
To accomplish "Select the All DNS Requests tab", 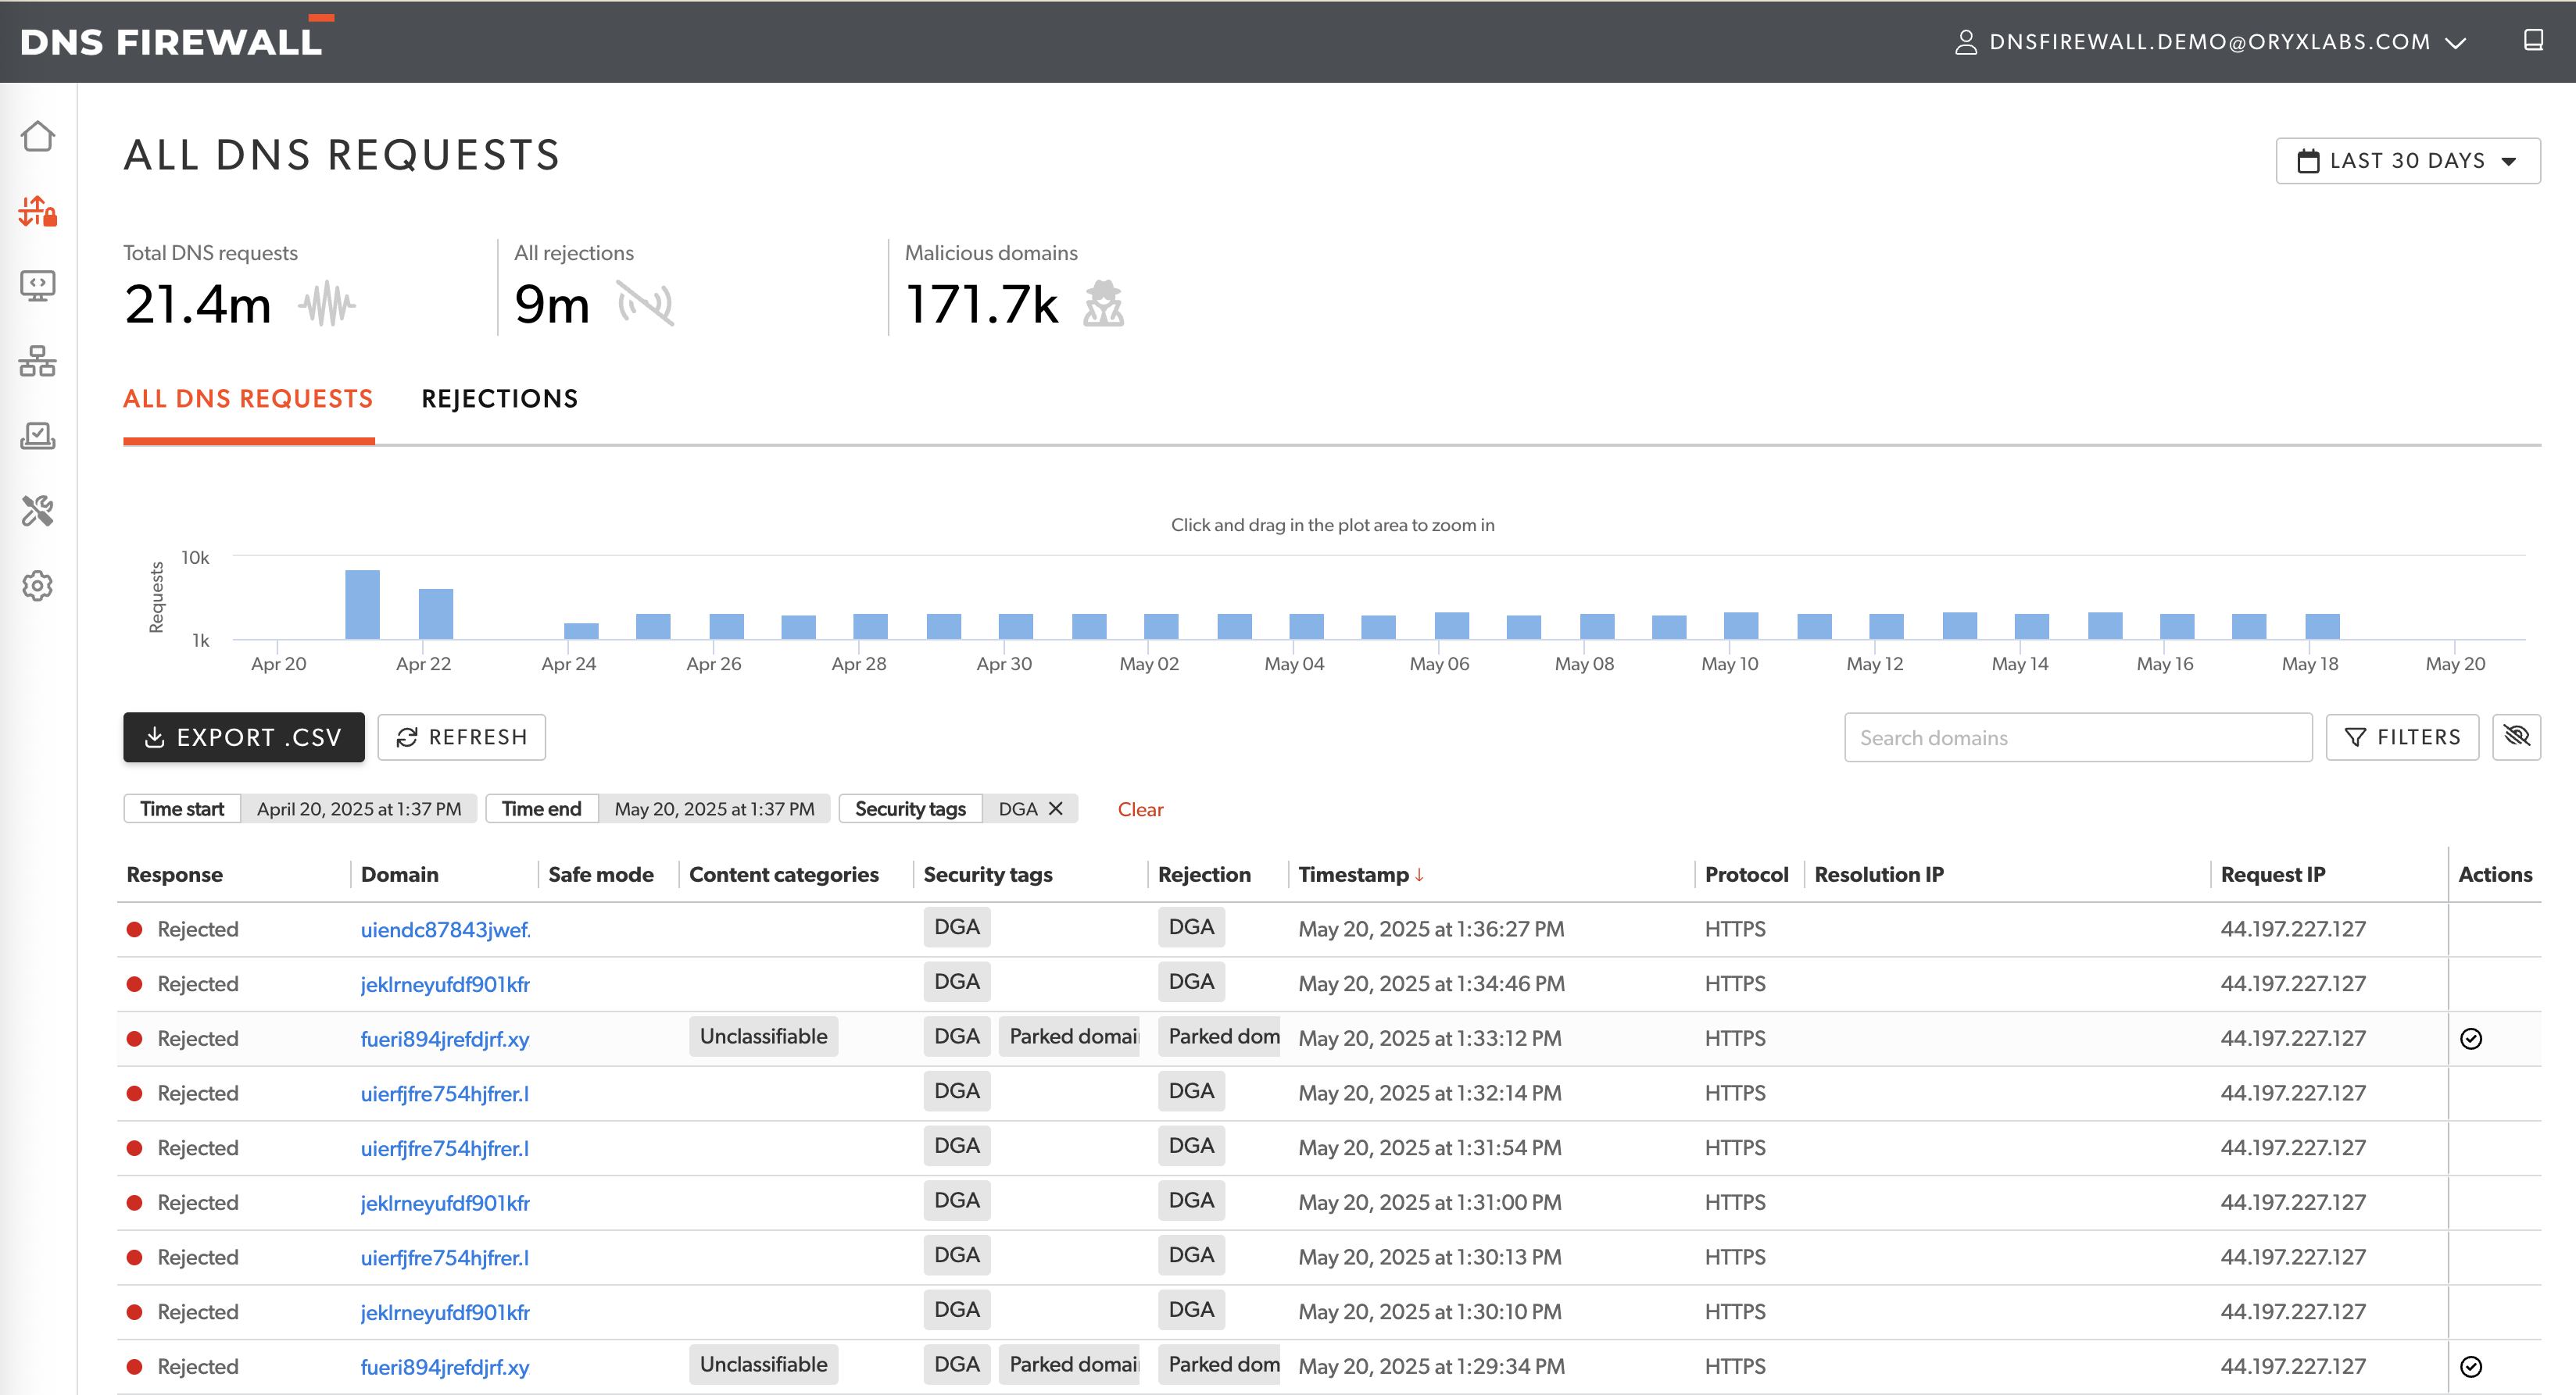I will click(247, 398).
